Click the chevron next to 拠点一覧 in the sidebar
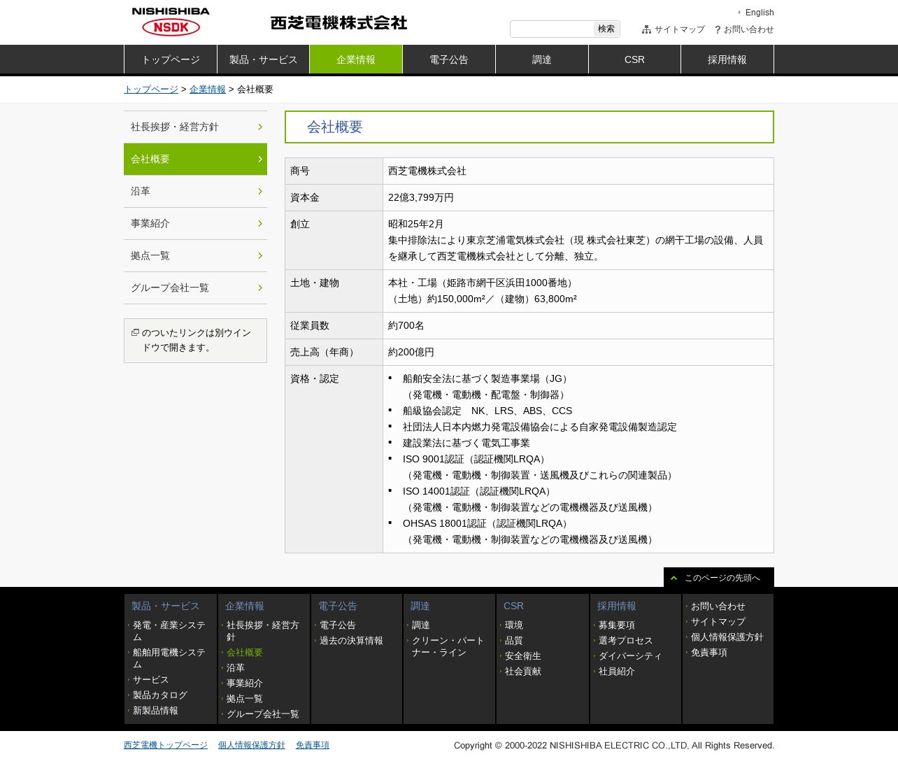Viewport: 898px width, 759px height. 260,255
